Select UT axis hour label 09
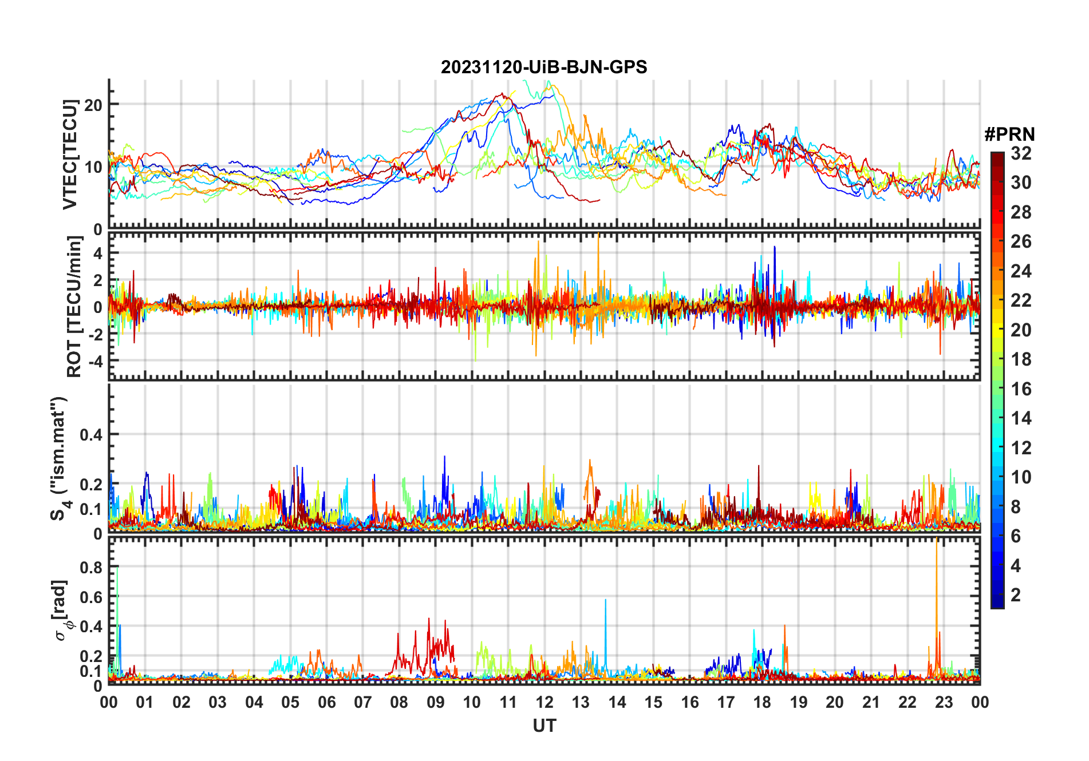The width and height of the screenshot is (1089, 761). coord(436,702)
